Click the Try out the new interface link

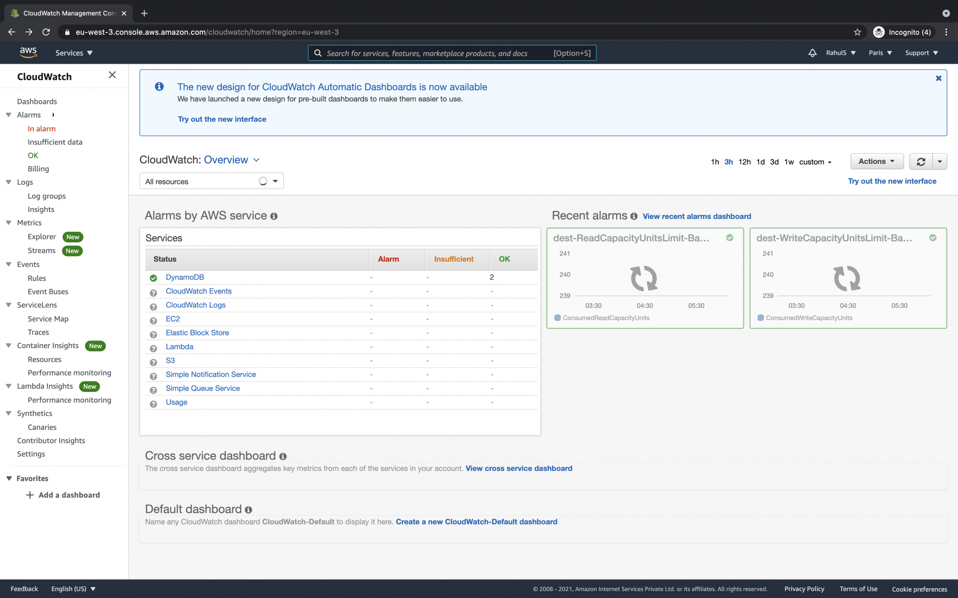click(222, 118)
